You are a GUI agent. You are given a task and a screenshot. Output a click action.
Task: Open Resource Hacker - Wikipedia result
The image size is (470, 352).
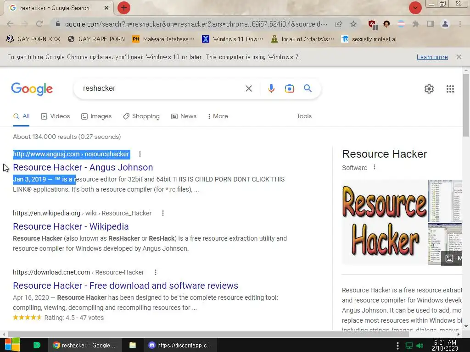click(x=71, y=226)
